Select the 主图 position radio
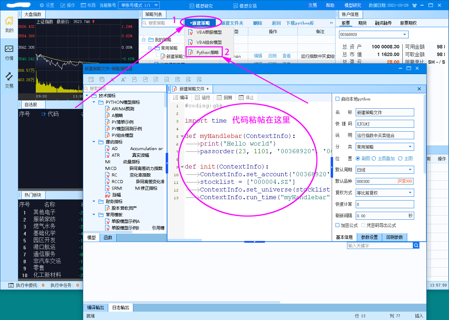This screenshot has height=320, width=449. click(x=400, y=158)
